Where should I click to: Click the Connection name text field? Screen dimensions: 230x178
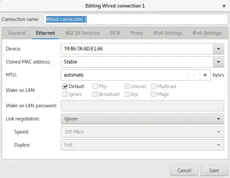135,19
